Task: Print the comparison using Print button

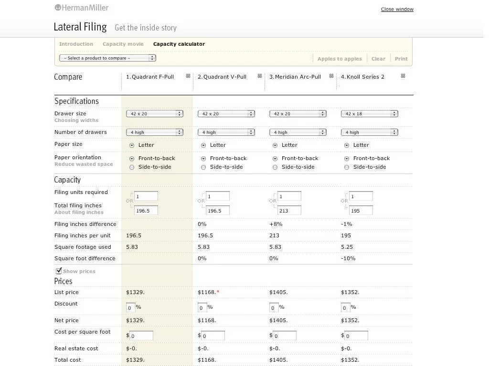Action: point(401,59)
